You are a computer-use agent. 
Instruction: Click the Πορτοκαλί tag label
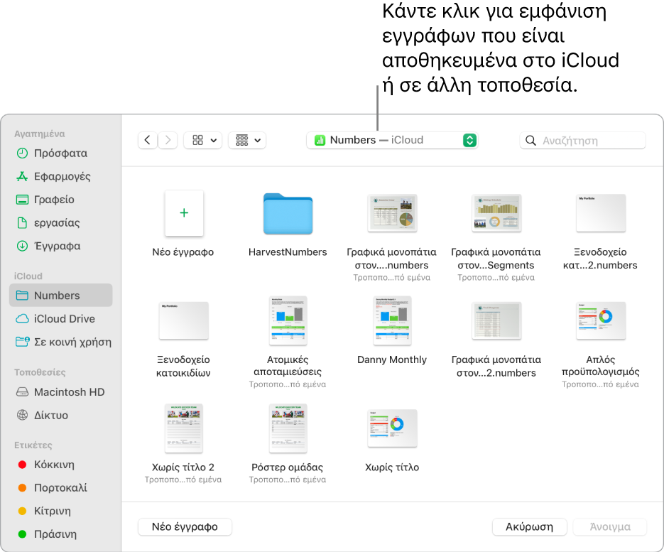click(x=60, y=488)
